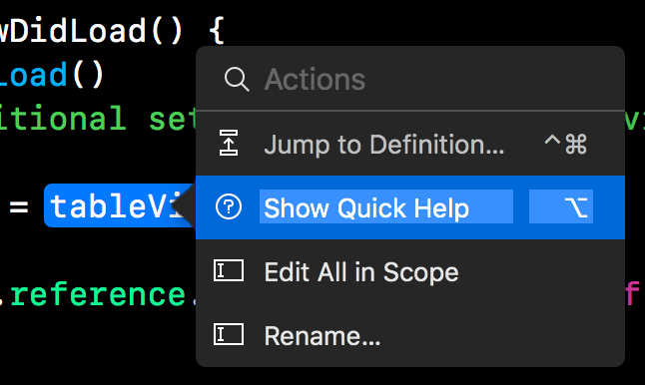Image resolution: width=645 pixels, height=385 pixels.
Task: Click the Option key shortcut symbol
Action: [576, 206]
